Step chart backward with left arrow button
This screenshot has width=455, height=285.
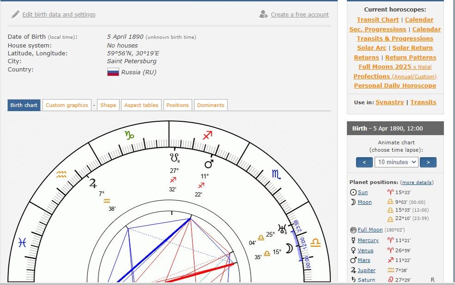click(x=364, y=162)
